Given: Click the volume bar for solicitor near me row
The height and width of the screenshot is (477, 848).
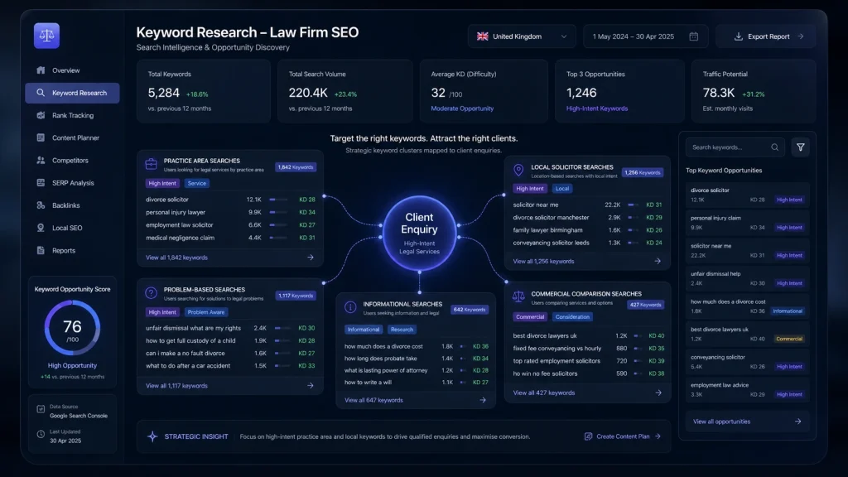Looking at the screenshot, I should click(633, 205).
